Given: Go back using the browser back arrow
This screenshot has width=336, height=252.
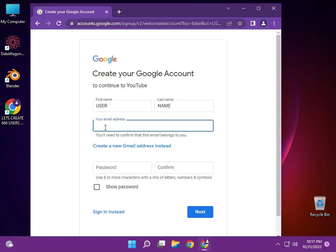Looking at the screenshot, I should 38,23.
